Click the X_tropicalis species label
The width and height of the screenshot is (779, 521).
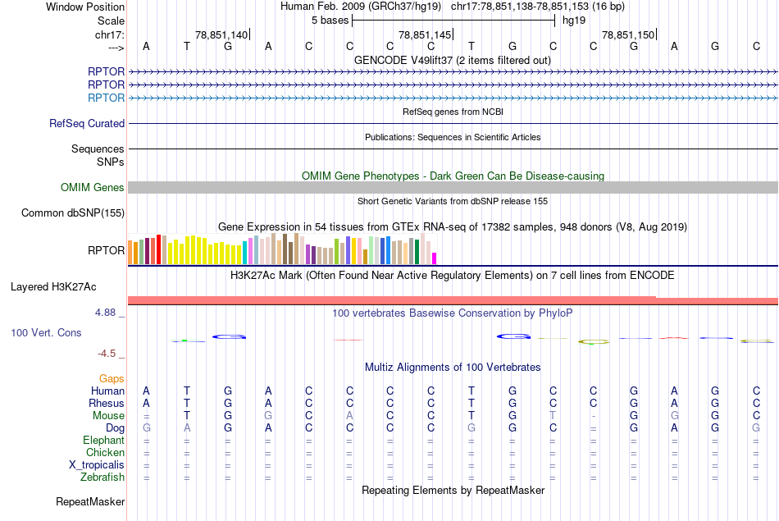(97, 465)
